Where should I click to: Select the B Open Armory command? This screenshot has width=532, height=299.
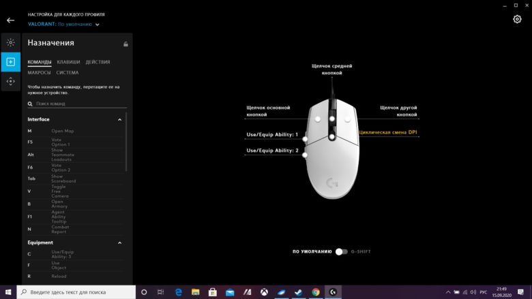click(x=75, y=204)
